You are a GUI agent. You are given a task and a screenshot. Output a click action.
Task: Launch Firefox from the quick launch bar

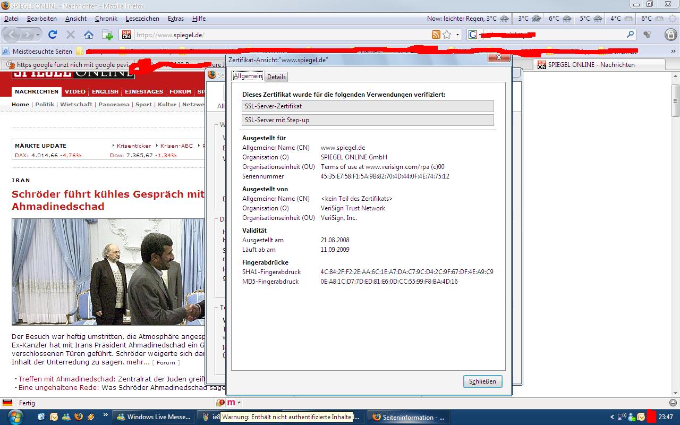78,417
